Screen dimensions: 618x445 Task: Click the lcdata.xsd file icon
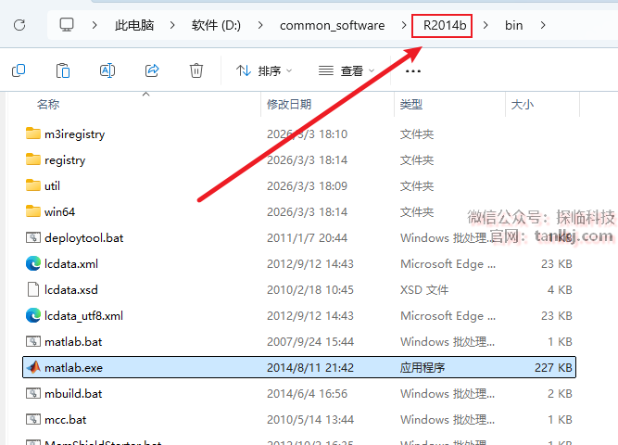33,289
